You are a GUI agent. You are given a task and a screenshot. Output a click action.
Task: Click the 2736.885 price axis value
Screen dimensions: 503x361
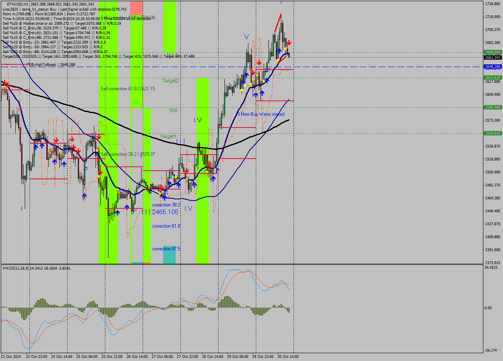click(493, 4)
